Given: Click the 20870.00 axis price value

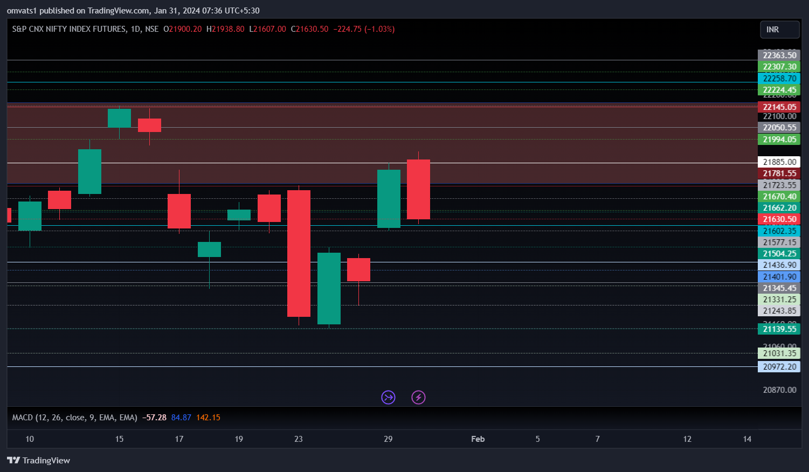Looking at the screenshot, I should [779, 390].
